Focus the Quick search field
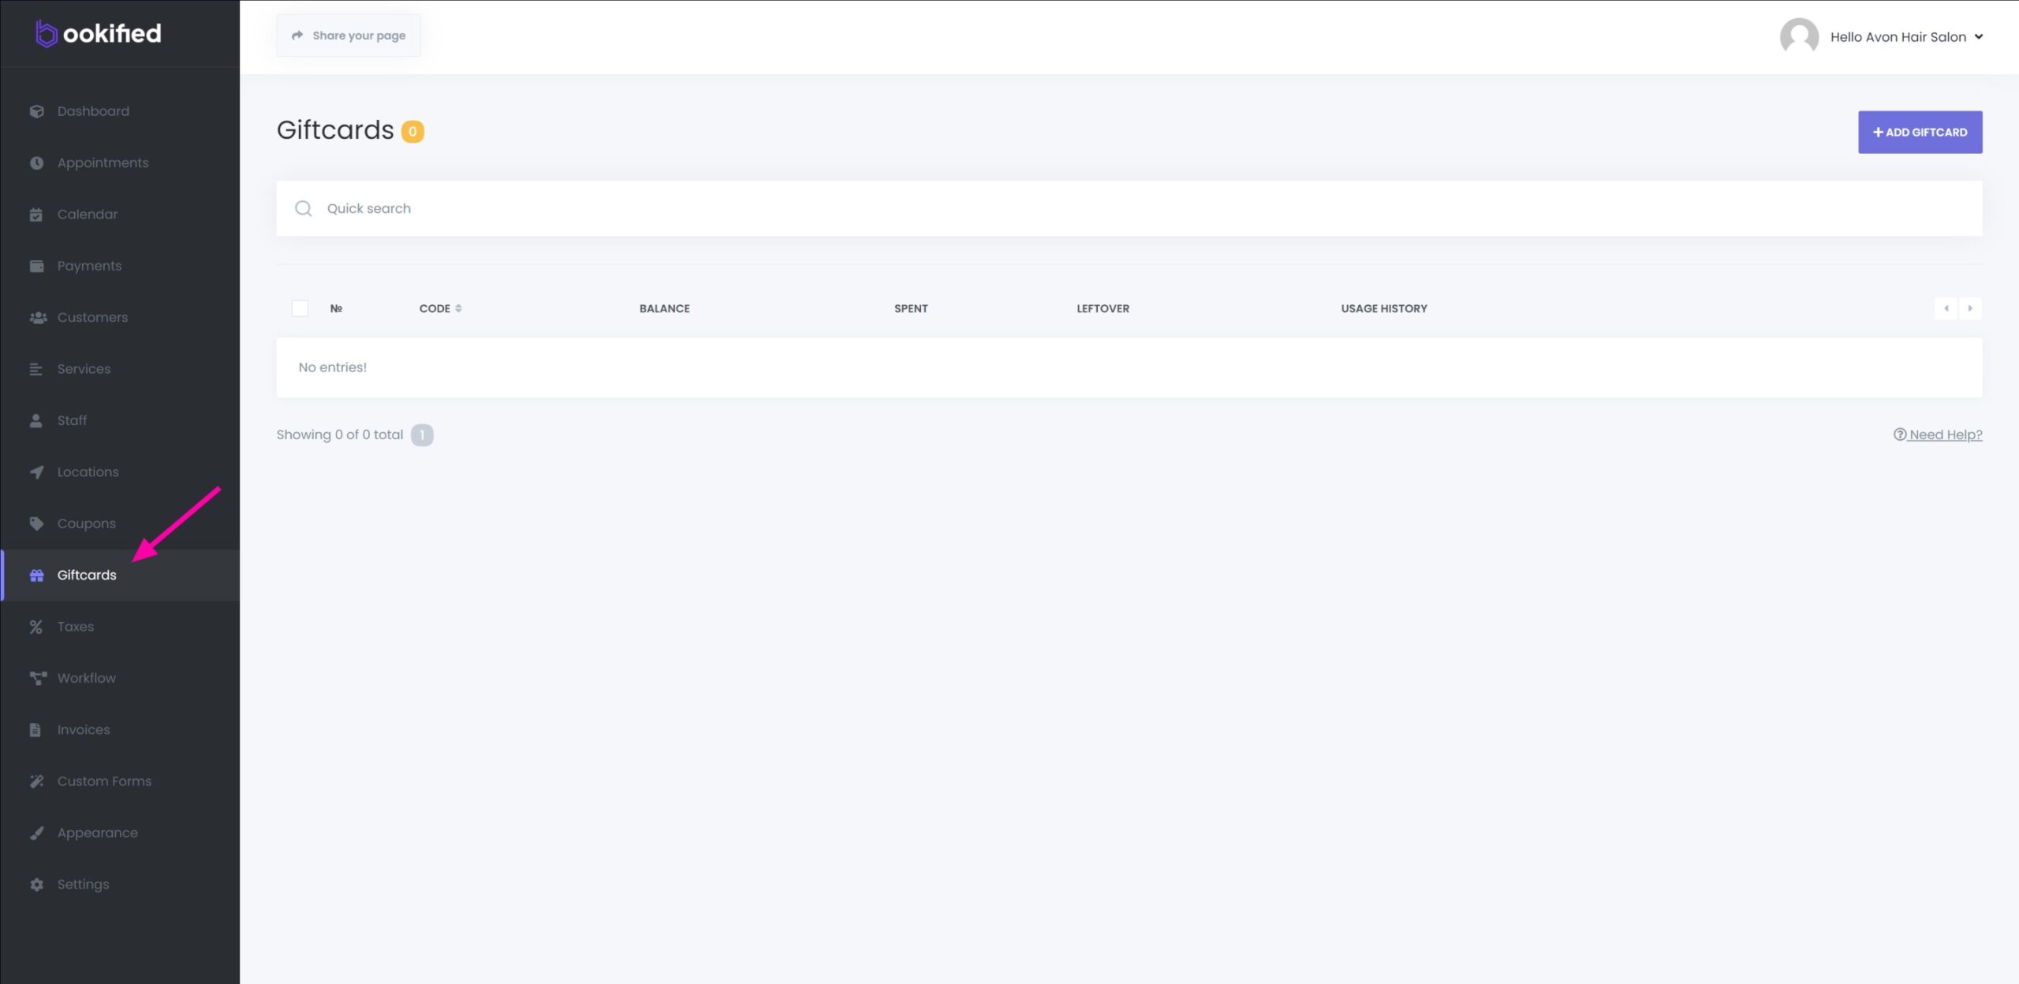This screenshot has height=984, width=2019. pos(1129,208)
